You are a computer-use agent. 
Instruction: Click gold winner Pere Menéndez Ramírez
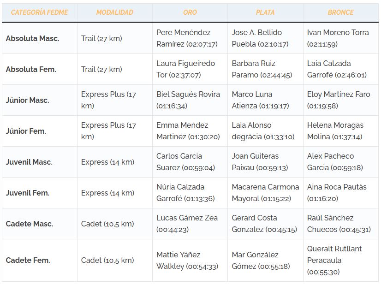[x=186, y=38]
